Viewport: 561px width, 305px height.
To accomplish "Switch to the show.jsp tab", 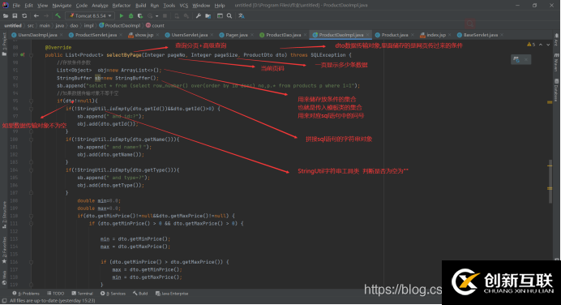I will tap(143, 35).
